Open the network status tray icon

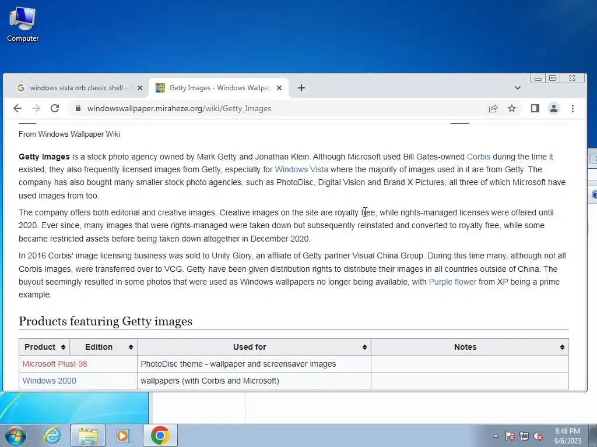pos(524,436)
